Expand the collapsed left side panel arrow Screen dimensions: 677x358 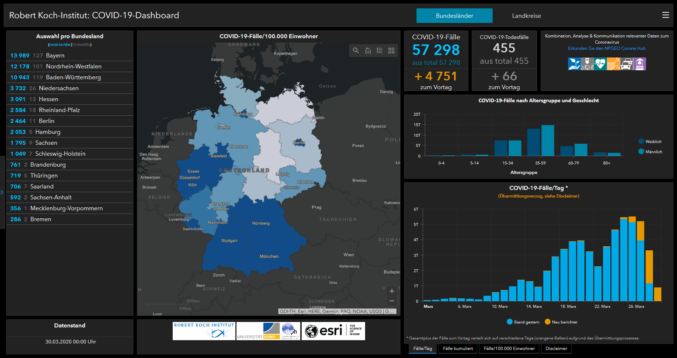(2, 192)
